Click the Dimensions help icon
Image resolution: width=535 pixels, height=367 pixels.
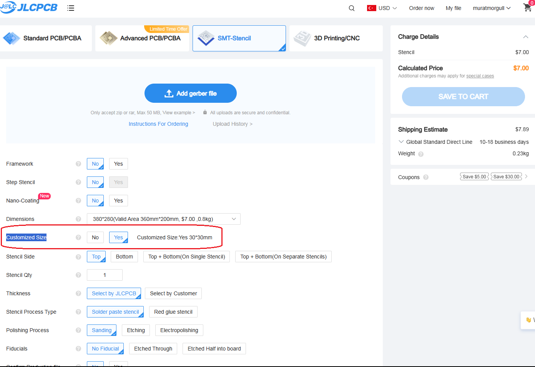78,219
